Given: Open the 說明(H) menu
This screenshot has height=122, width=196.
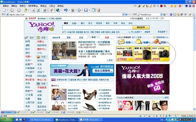Looking at the screenshot, I should pyautogui.click(x=61, y=6).
